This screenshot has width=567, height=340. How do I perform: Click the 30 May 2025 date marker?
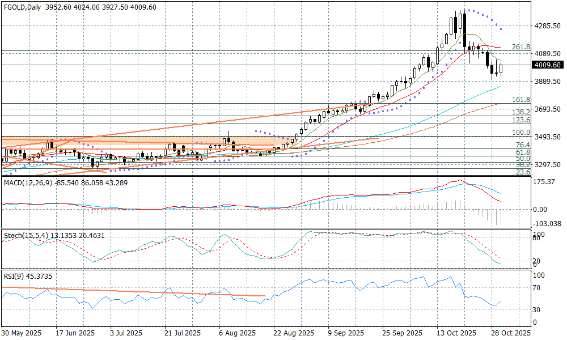pos(23,333)
